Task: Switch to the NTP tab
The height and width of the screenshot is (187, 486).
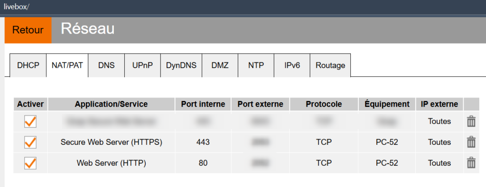Action: [256, 65]
